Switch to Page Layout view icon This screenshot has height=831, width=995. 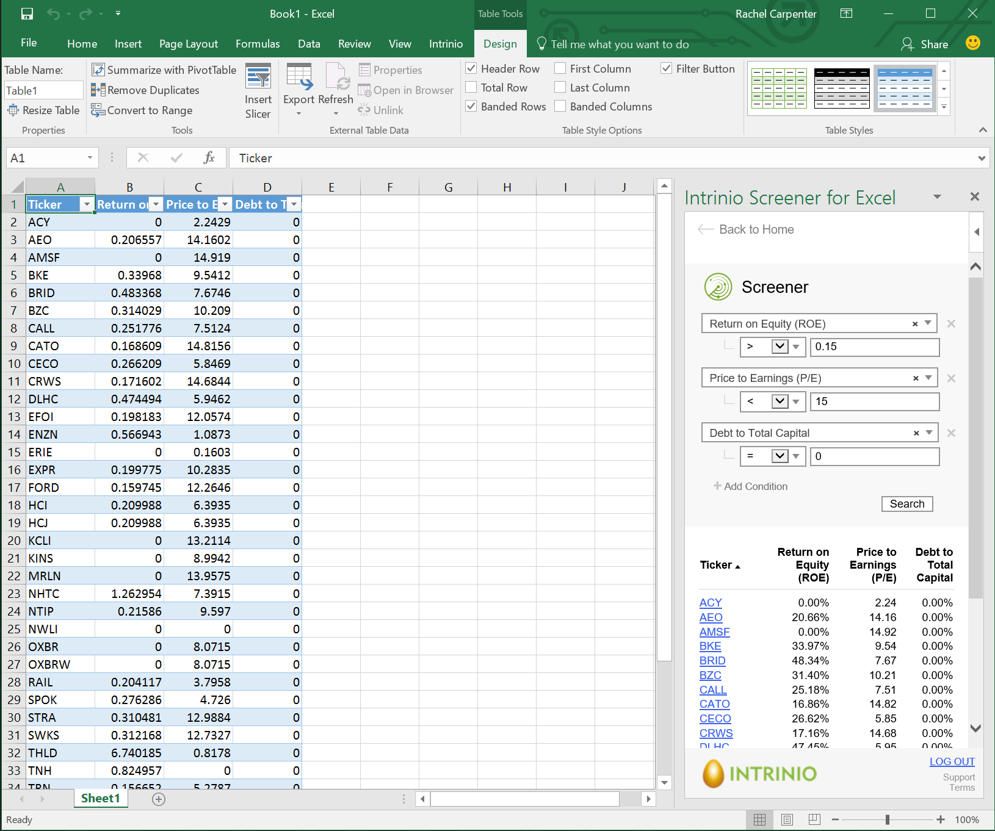tap(787, 819)
